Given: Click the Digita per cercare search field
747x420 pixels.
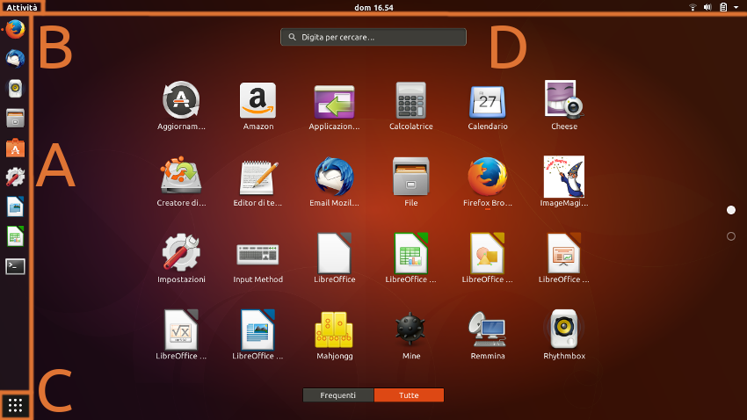Looking at the screenshot, I should point(373,38).
